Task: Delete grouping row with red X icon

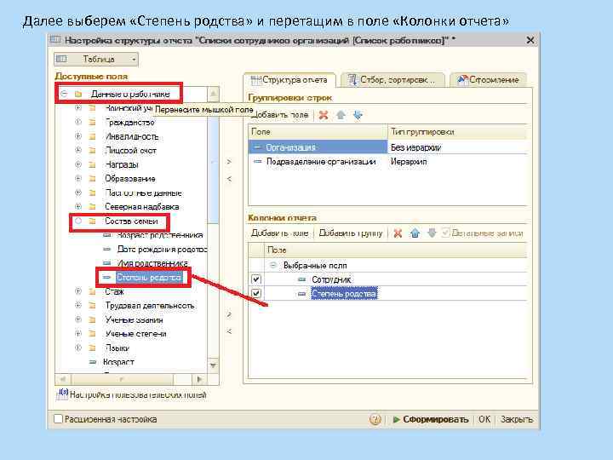Action: (x=324, y=115)
